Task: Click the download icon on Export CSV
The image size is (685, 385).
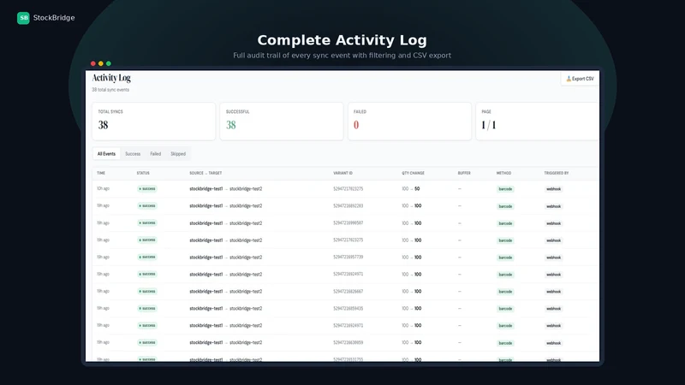Action: [x=569, y=79]
